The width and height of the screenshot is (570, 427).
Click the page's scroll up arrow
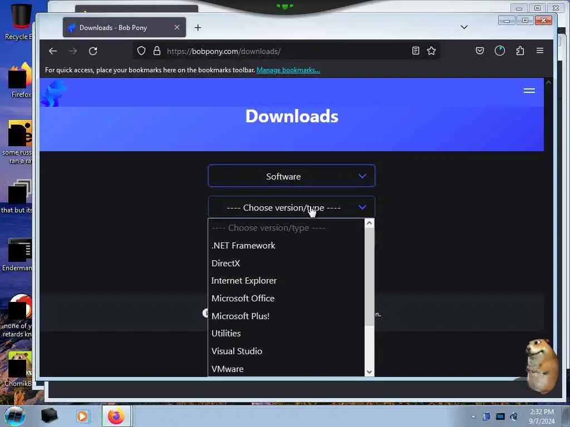point(548,82)
